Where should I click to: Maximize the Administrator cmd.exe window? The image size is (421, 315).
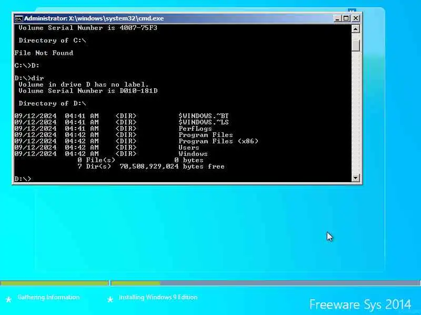[x=346, y=18]
